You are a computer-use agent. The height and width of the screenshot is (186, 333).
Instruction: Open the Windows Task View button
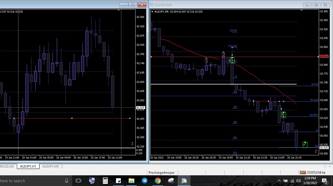[x=78, y=181]
